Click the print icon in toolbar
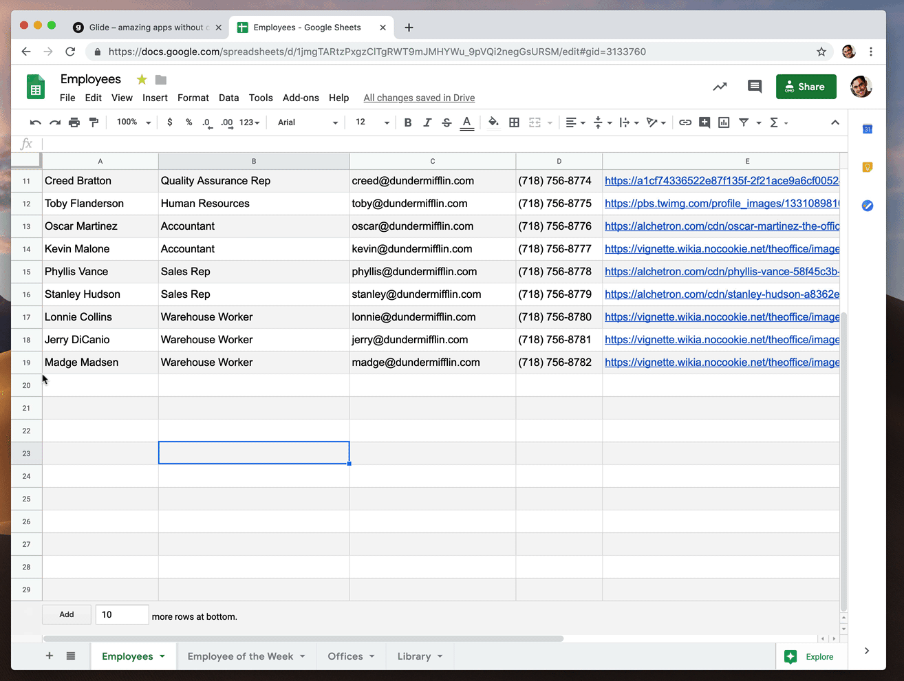This screenshot has height=681, width=904. [74, 122]
